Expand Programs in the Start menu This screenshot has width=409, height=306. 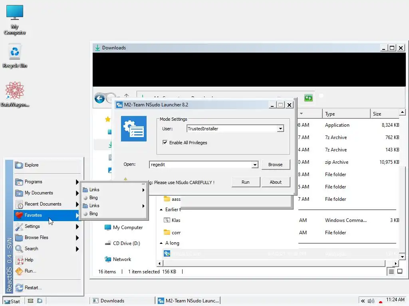click(48, 182)
